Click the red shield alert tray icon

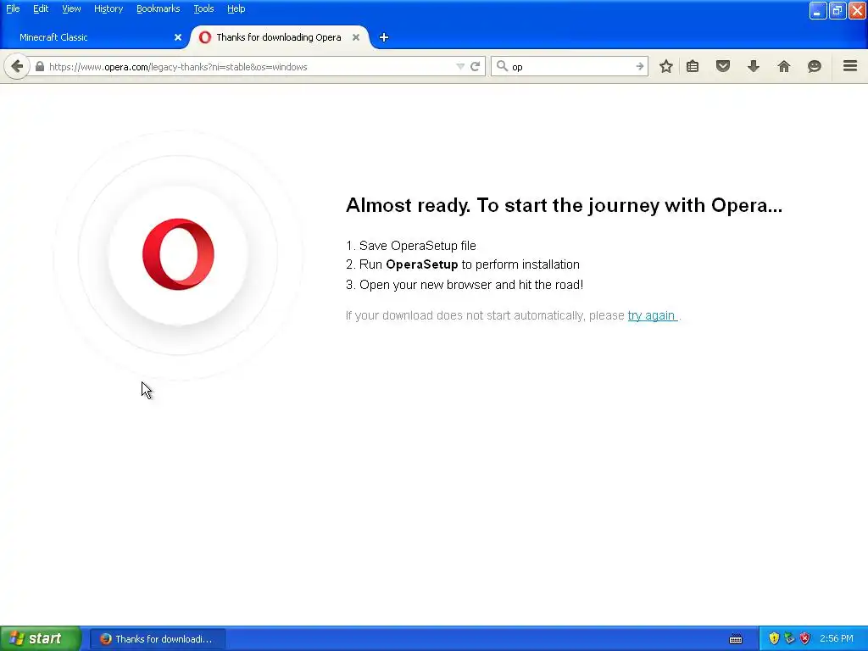805,639
